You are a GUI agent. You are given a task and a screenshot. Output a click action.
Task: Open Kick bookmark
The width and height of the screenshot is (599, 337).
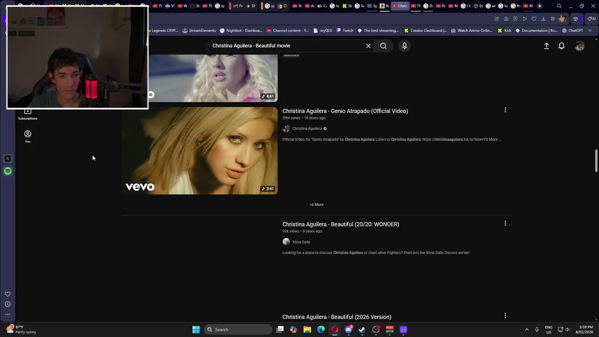click(504, 30)
